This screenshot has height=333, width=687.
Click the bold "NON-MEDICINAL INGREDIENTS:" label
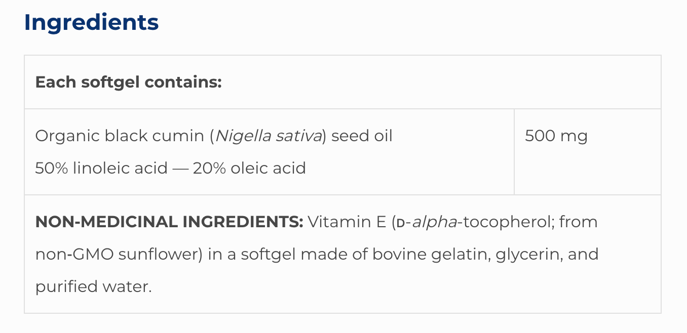tap(169, 222)
